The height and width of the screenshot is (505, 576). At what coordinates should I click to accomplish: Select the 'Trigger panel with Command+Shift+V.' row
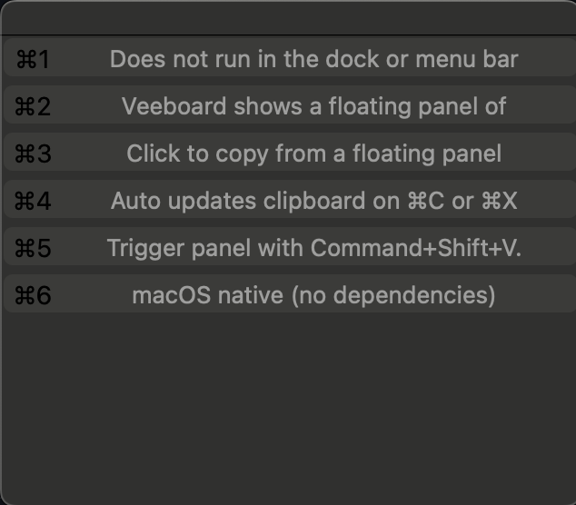[290, 246]
